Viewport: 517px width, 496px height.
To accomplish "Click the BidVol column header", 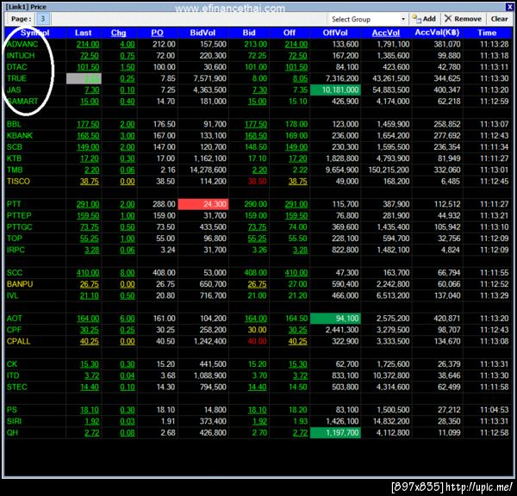I will [x=202, y=33].
